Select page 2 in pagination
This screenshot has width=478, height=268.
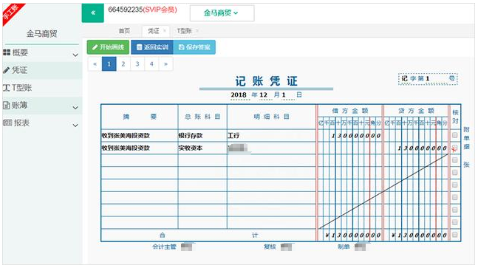pyautogui.click(x=123, y=64)
